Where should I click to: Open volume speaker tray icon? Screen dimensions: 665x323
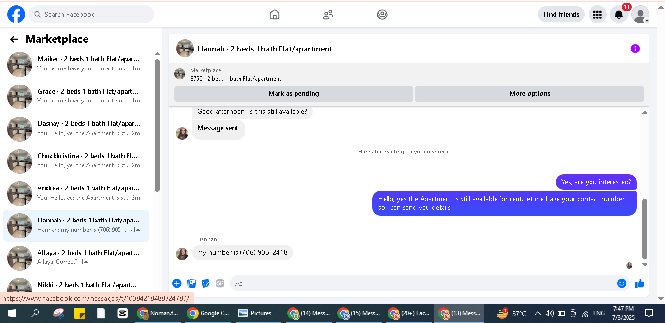click(550, 313)
